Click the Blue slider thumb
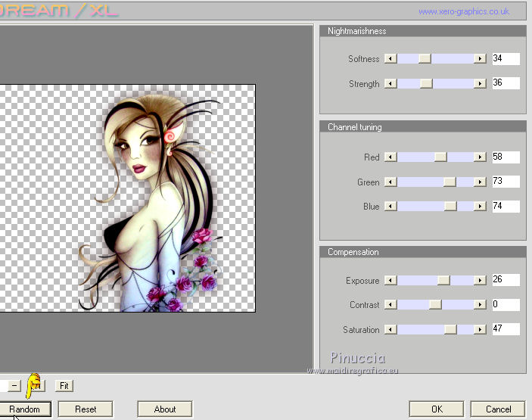The height and width of the screenshot is (420, 532). point(450,206)
